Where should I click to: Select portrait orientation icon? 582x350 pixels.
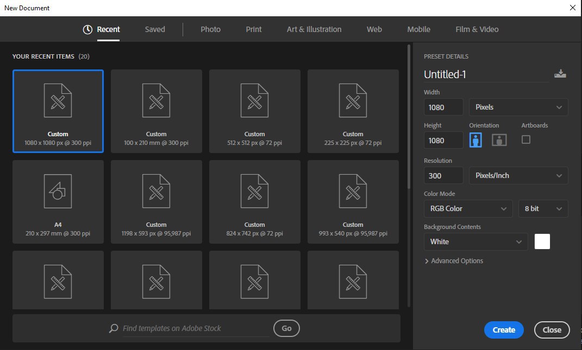(475, 140)
